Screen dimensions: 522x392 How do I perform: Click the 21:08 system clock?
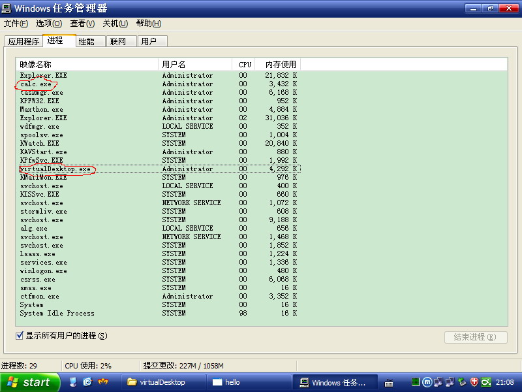504,382
